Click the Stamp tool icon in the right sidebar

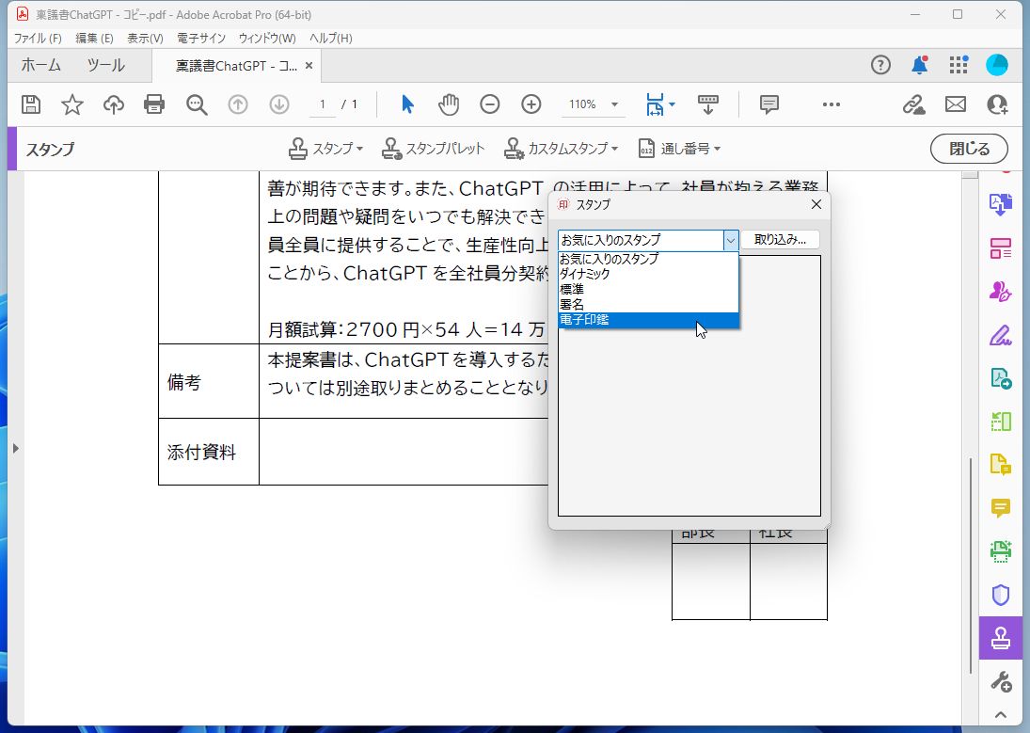point(1000,637)
